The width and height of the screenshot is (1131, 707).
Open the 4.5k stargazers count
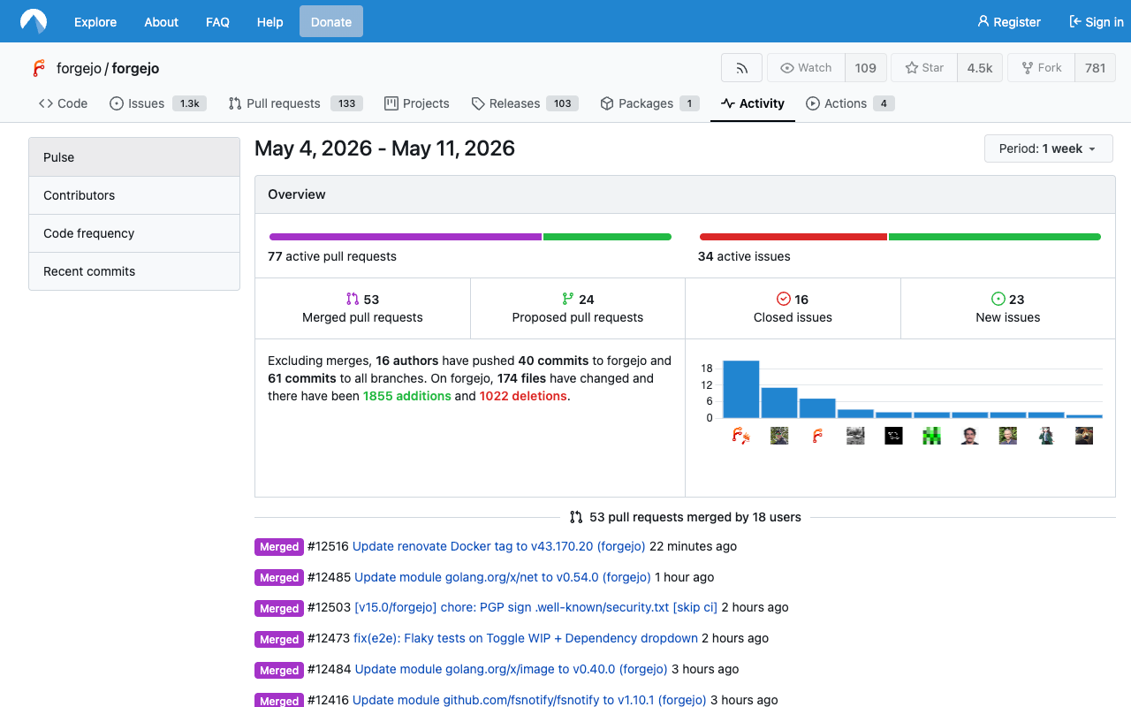980,68
